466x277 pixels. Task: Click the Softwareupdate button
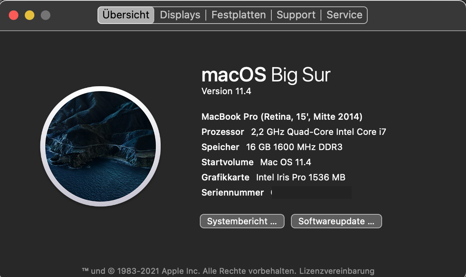click(336, 222)
